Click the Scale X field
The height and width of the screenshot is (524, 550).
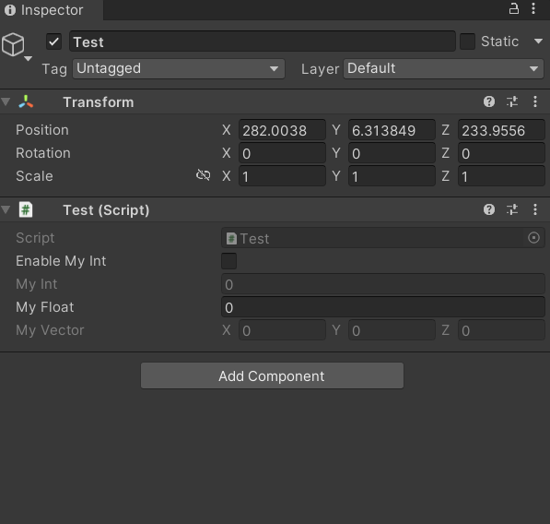tap(282, 176)
